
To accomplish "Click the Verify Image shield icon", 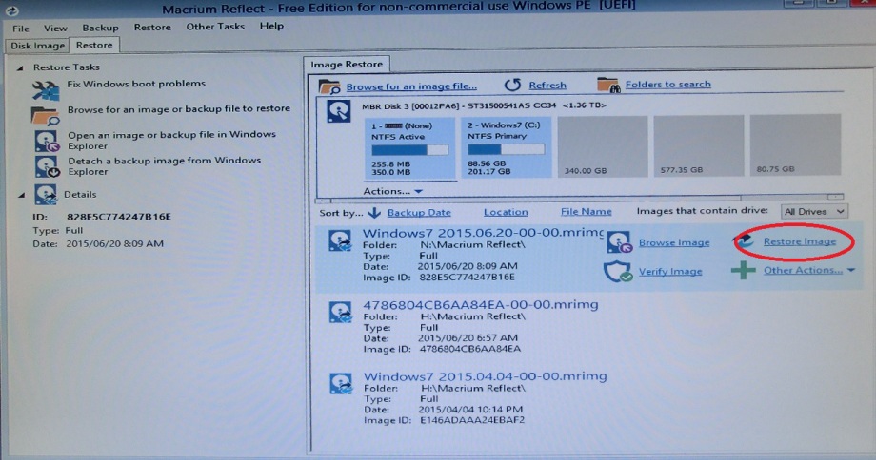I will tap(620, 272).
